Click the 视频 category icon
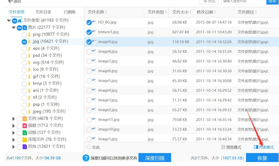This screenshot has width=279, height=166. tap(25, 125)
